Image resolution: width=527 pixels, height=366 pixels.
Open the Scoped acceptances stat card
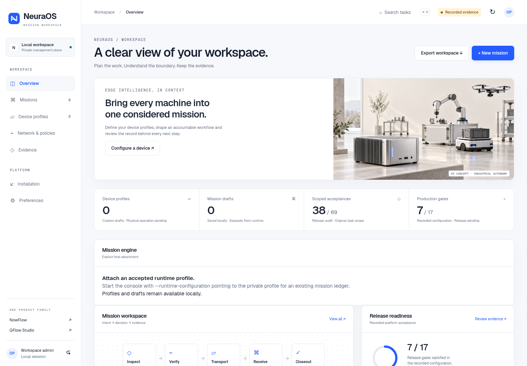tap(356, 210)
